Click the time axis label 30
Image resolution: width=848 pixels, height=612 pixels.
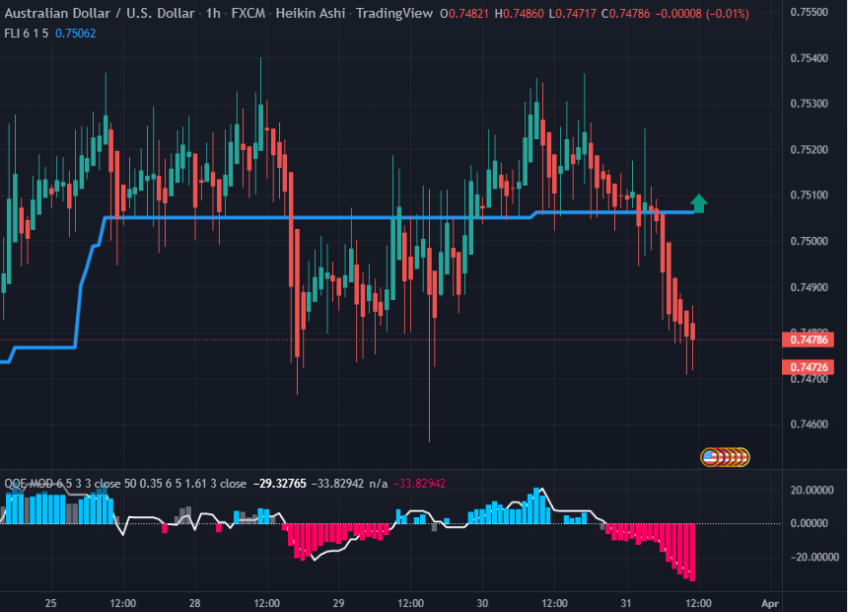[x=482, y=603]
